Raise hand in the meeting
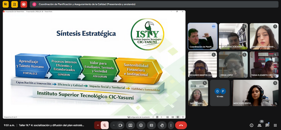This screenshot has width=281, height=130. (x=162, y=125)
